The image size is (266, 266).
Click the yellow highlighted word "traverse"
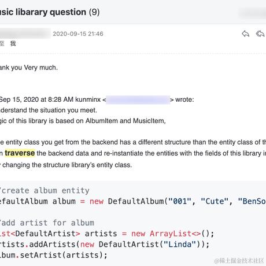click(20, 153)
